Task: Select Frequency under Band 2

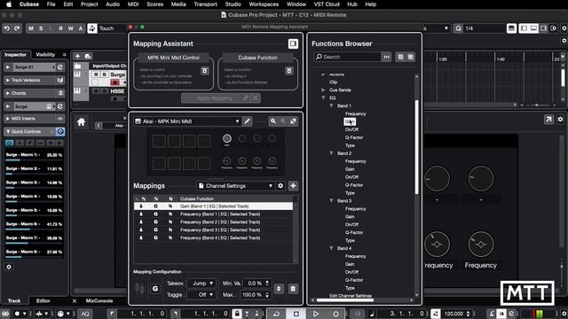Action: 355,161
